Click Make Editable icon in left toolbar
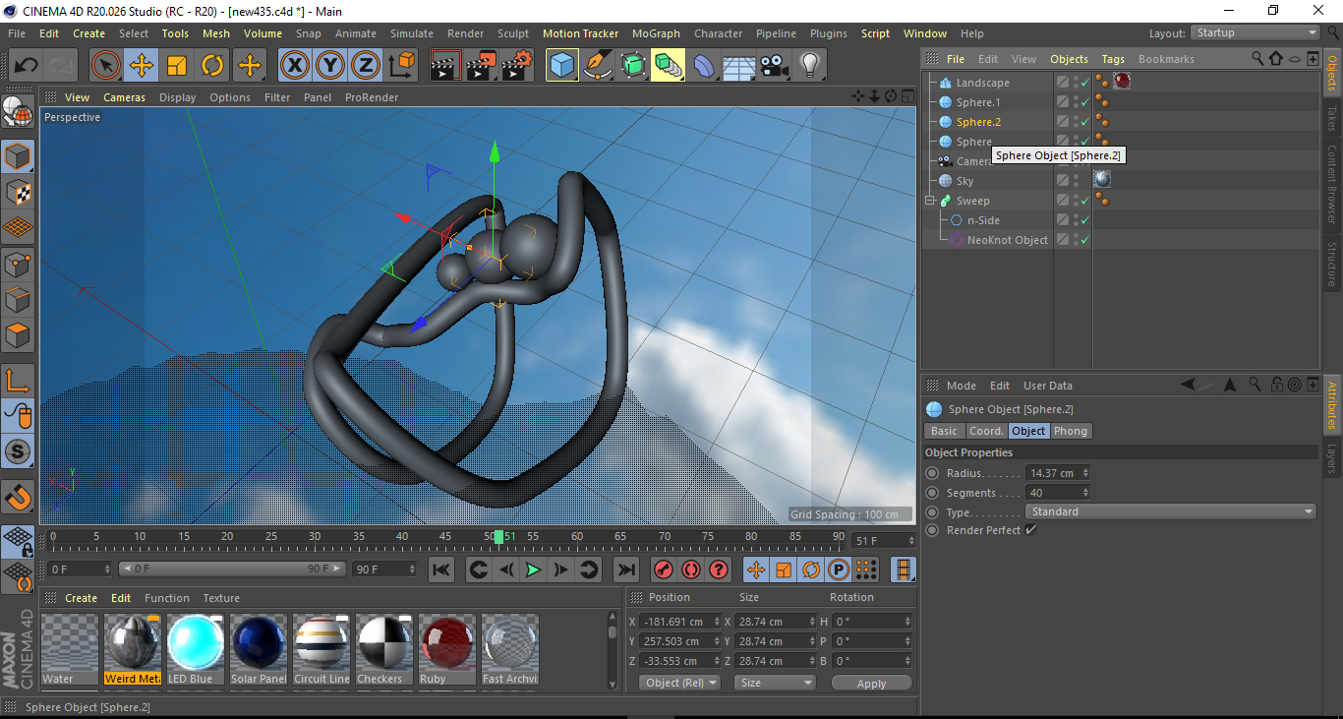This screenshot has width=1343, height=719. click(18, 114)
